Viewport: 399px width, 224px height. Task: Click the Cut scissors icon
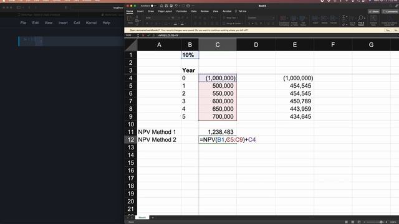137,17
